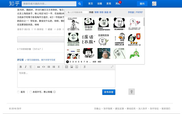Jump to last sticker page 460

[99, 62]
